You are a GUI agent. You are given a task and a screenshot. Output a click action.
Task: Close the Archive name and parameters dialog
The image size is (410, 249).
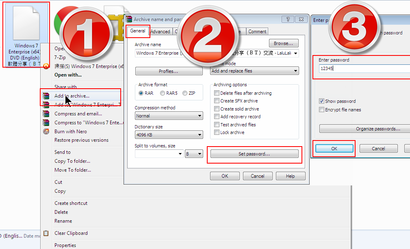(x=301, y=19)
